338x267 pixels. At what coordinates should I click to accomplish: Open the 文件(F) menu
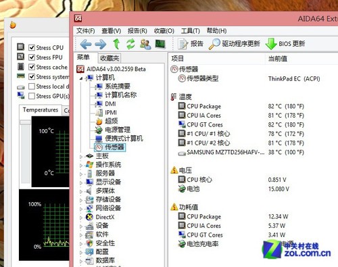(86, 31)
